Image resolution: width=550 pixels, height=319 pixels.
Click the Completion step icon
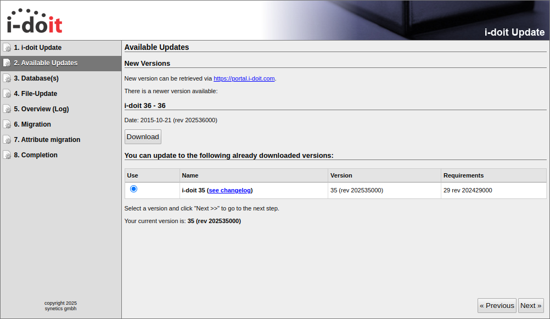[x=7, y=155]
